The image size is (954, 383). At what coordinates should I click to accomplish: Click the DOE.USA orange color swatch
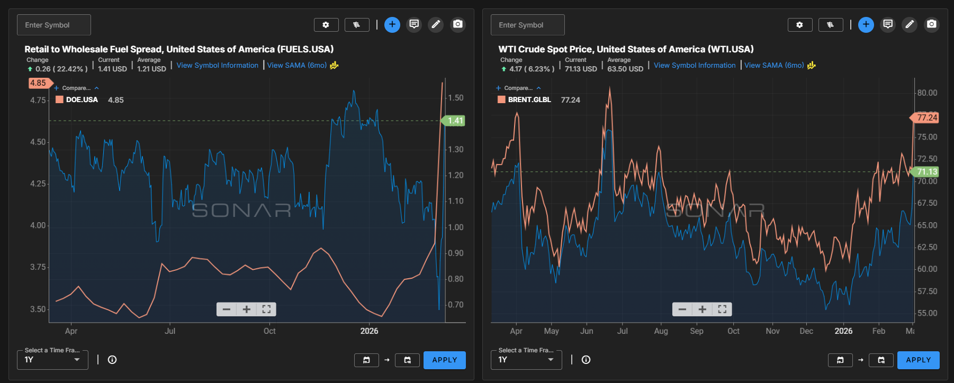pos(59,99)
